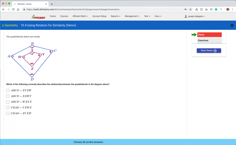The image size is (236, 145).
Task: Click the Grammarly extension icon
Action: pos(216,10)
